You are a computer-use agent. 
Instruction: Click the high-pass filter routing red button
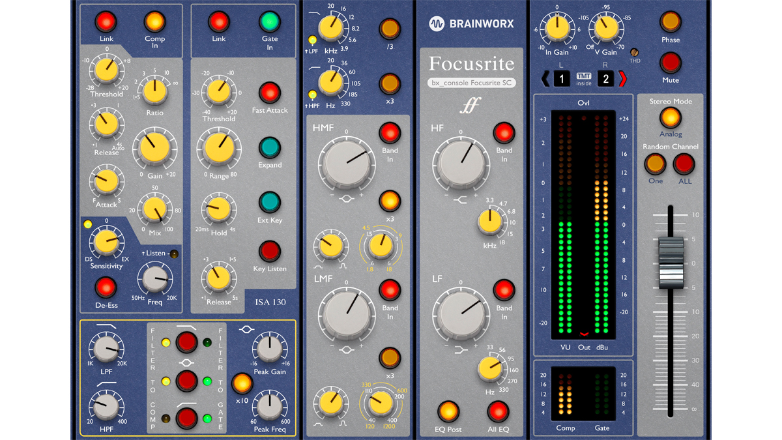(x=186, y=418)
